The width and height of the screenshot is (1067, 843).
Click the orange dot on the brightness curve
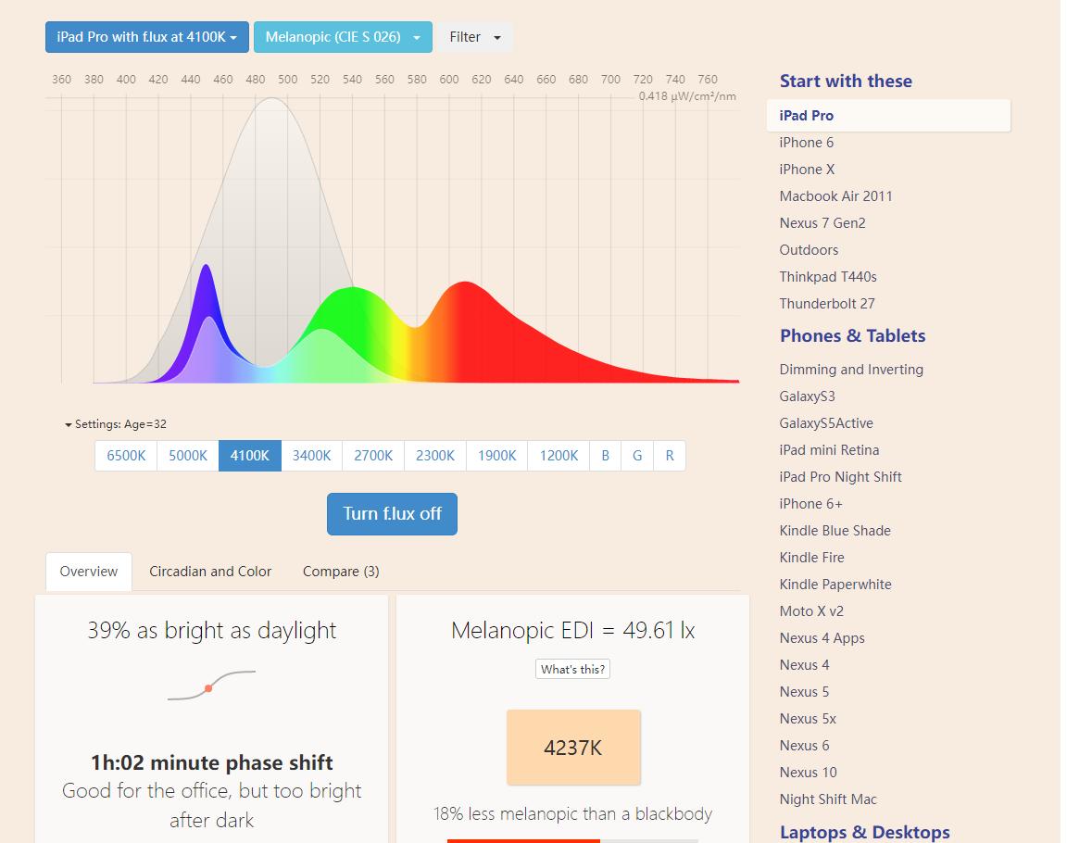click(x=208, y=688)
